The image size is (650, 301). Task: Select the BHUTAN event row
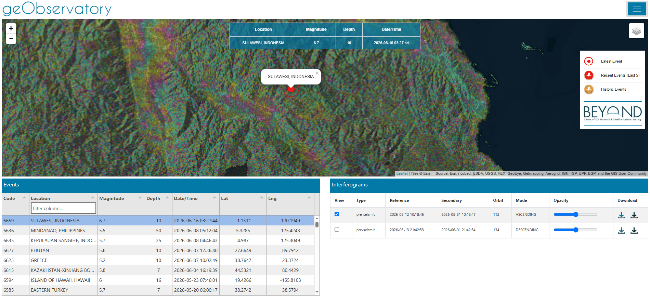[158, 250]
